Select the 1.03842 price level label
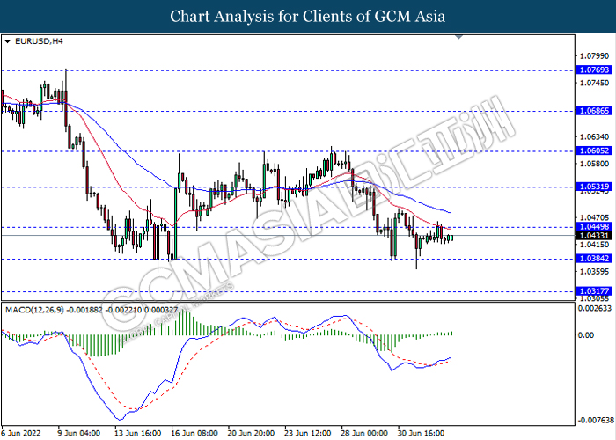The height and width of the screenshot is (440, 616). click(594, 259)
